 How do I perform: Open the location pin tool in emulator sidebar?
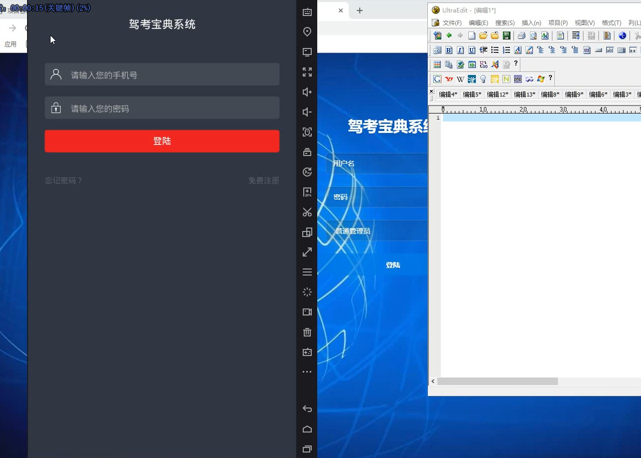[307, 32]
